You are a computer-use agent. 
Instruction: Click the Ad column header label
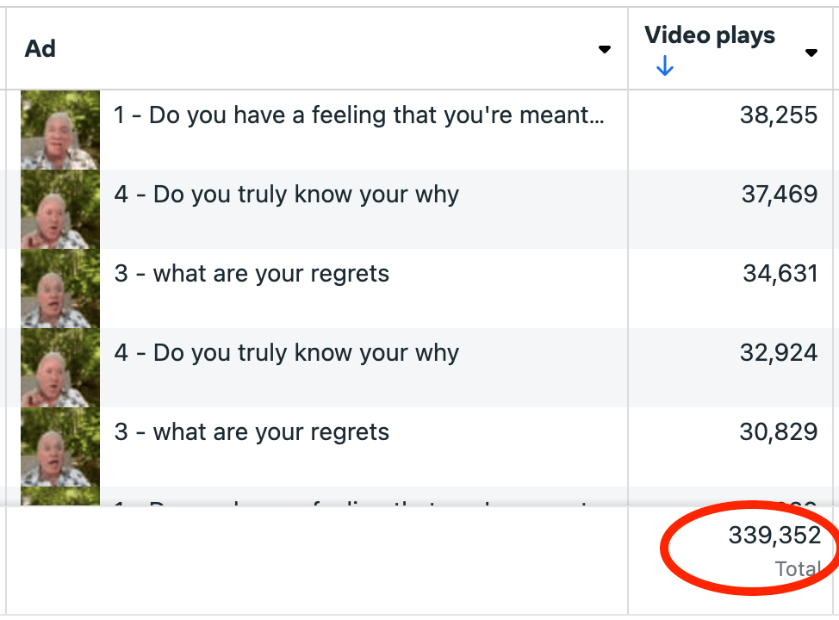(x=40, y=49)
